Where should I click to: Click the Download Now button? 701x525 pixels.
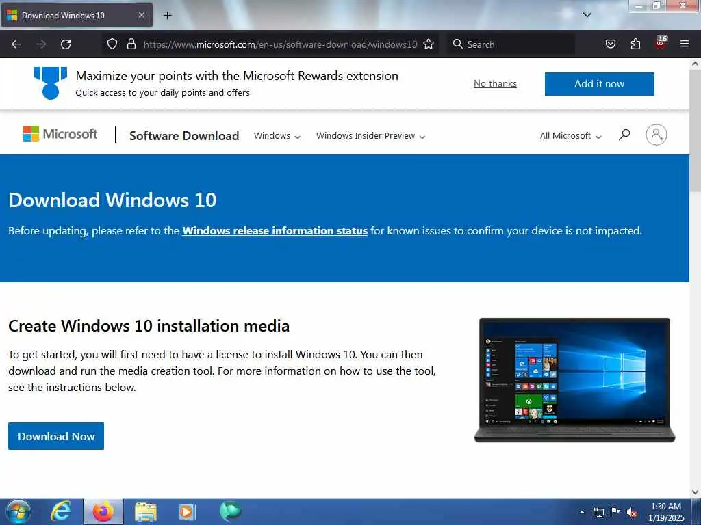point(56,436)
